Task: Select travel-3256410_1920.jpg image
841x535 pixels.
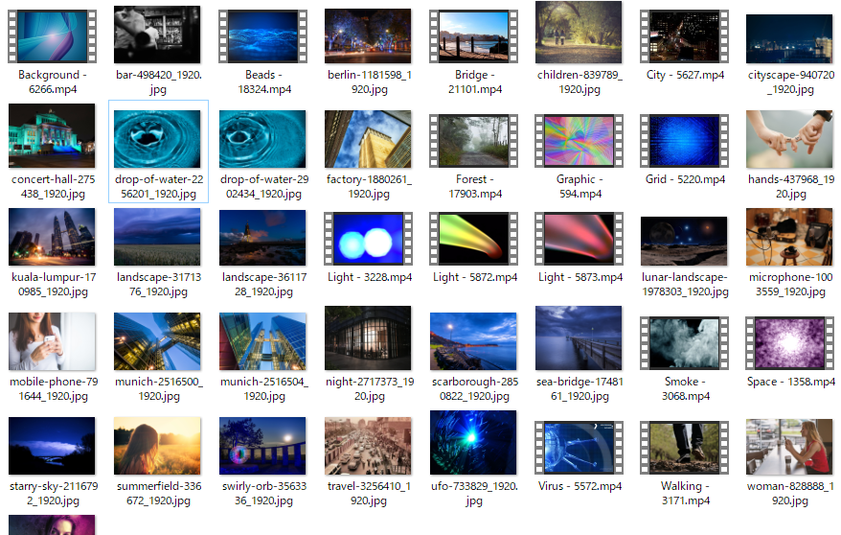Action: 368,446
